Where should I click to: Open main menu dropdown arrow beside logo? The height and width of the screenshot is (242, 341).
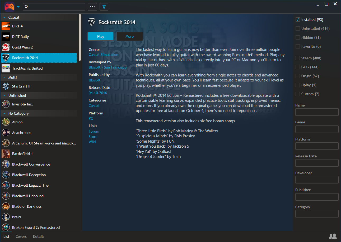pos(18,7)
